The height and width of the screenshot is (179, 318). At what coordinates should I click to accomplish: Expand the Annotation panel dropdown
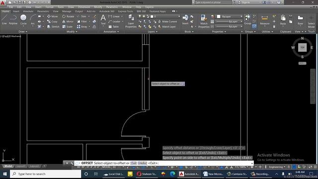(x=111, y=32)
